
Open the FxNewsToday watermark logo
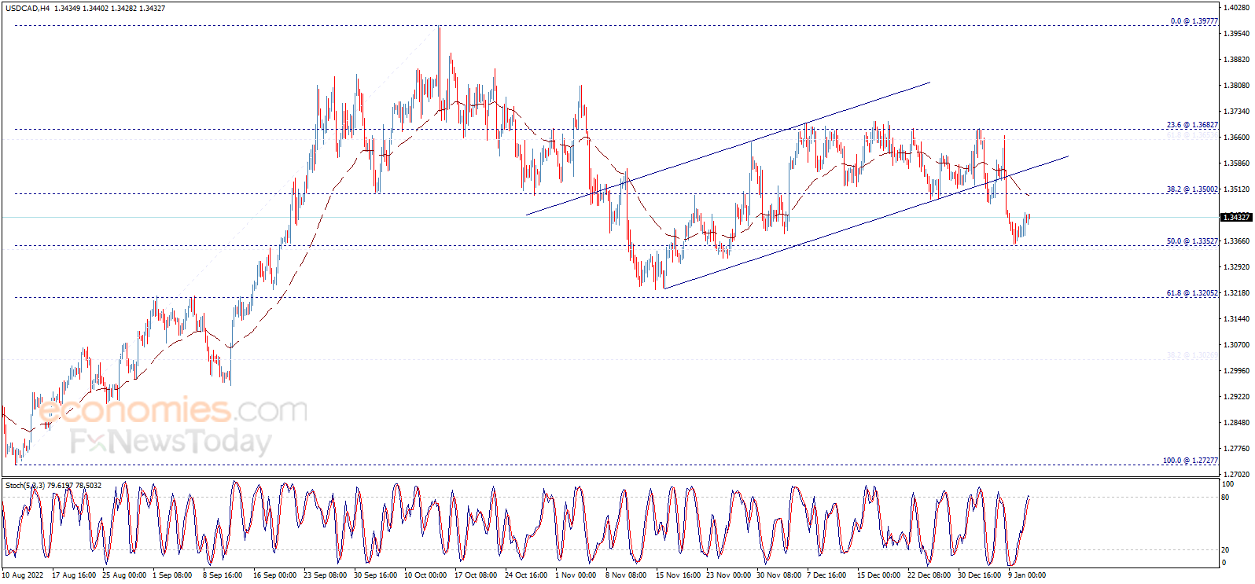click(x=171, y=442)
